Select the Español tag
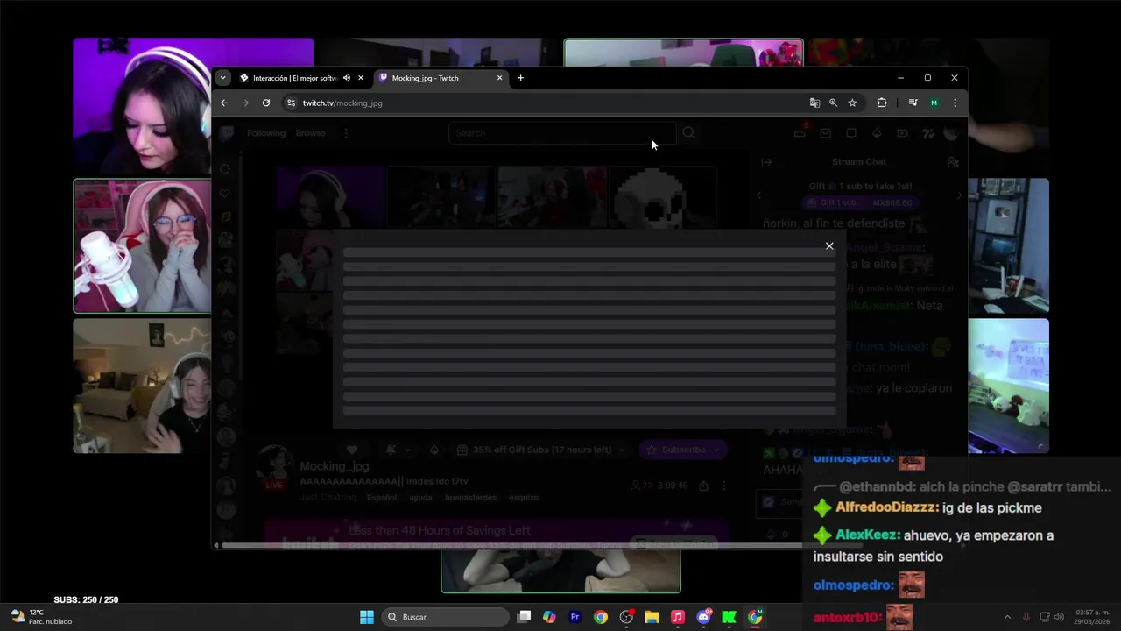1121x631 pixels. click(x=381, y=498)
